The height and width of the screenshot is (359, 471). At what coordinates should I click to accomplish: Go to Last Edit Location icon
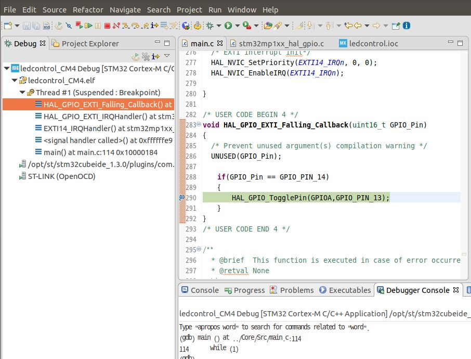[348, 25]
